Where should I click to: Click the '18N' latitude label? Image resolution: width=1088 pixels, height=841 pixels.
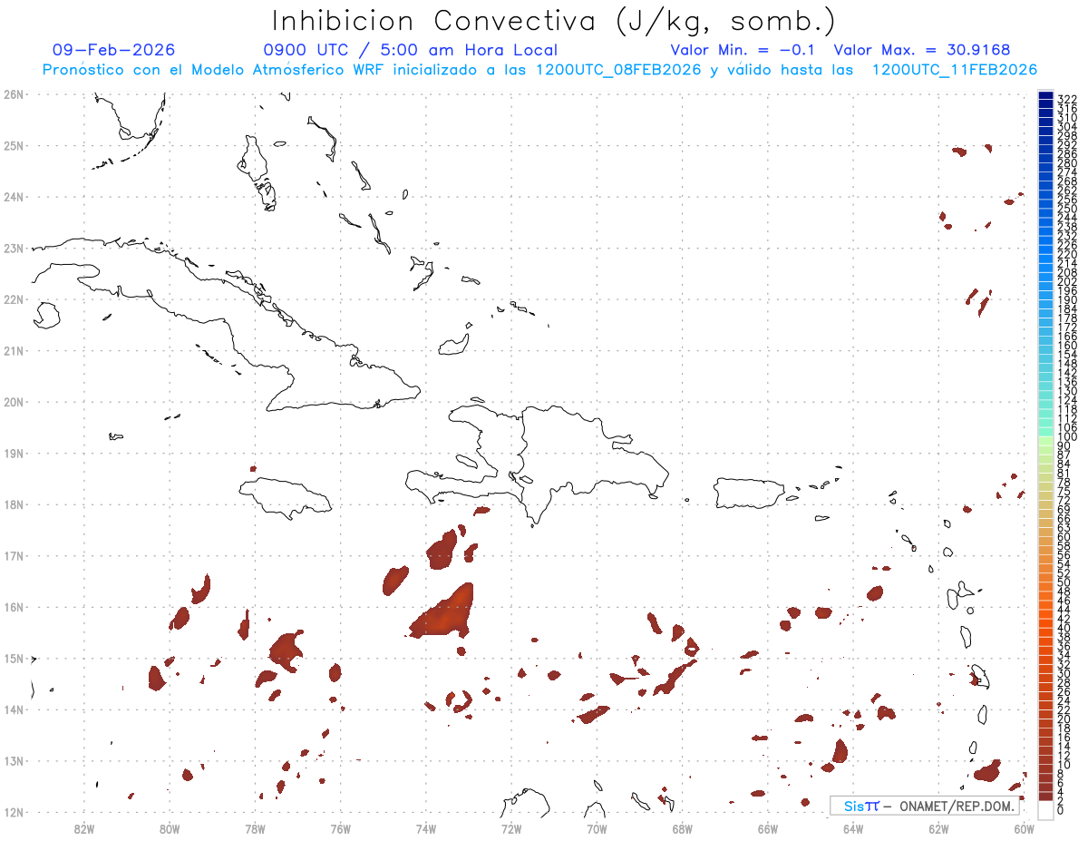14,504
